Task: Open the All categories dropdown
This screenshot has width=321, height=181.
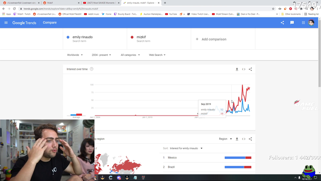Action: tap(130, 55)
